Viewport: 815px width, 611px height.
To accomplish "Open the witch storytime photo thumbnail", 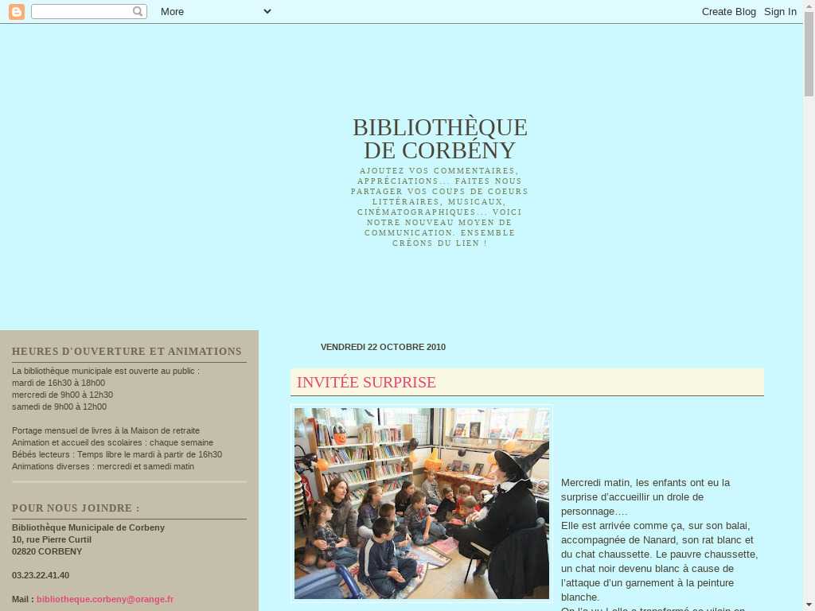I will tap(422, 503).
